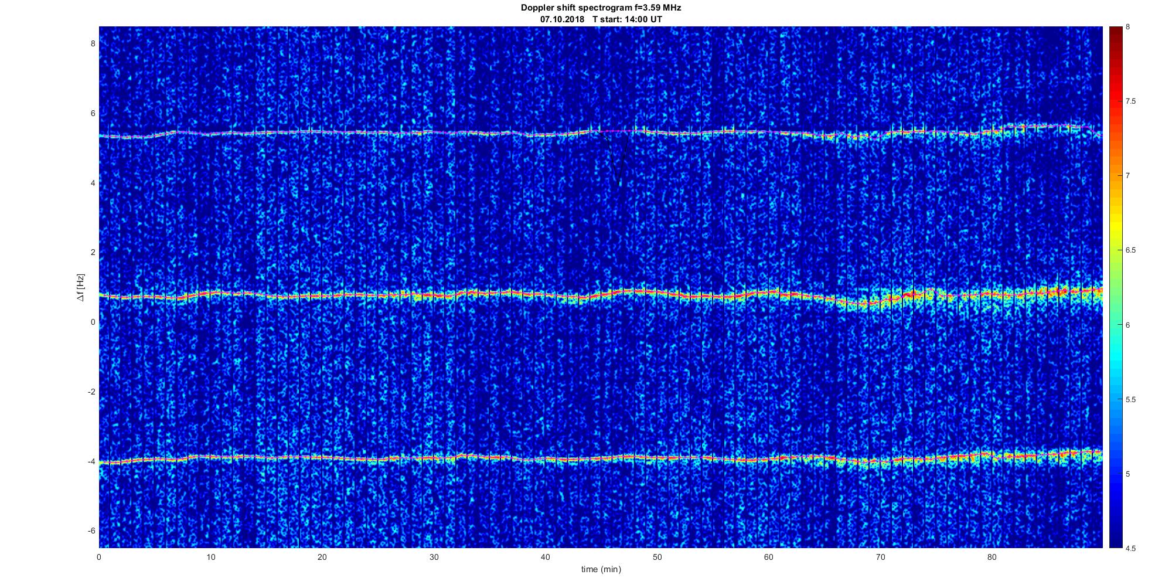Click the y-axis tick label '4' at left

pos(93,183)
